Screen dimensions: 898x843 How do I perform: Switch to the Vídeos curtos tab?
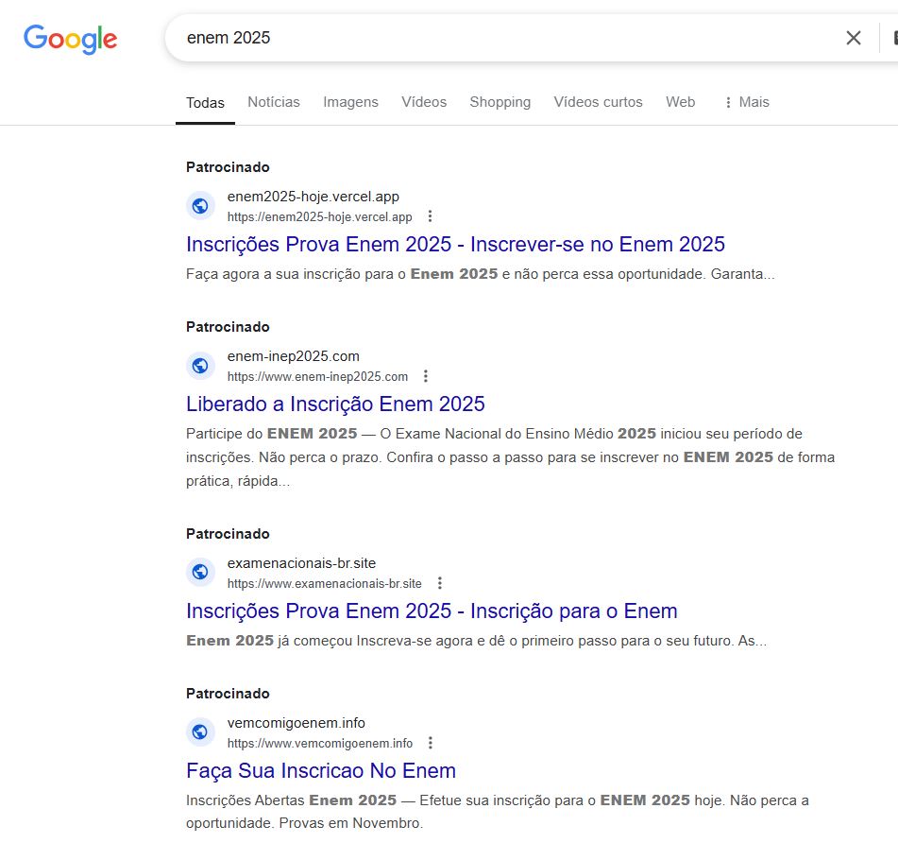tap(598, 102)
